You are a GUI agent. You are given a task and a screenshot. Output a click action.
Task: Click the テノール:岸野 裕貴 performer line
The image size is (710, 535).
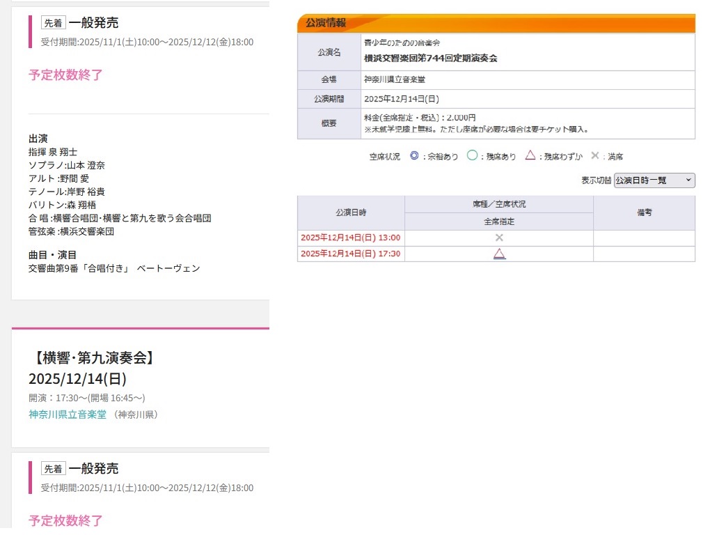click(x=67, y=192)
